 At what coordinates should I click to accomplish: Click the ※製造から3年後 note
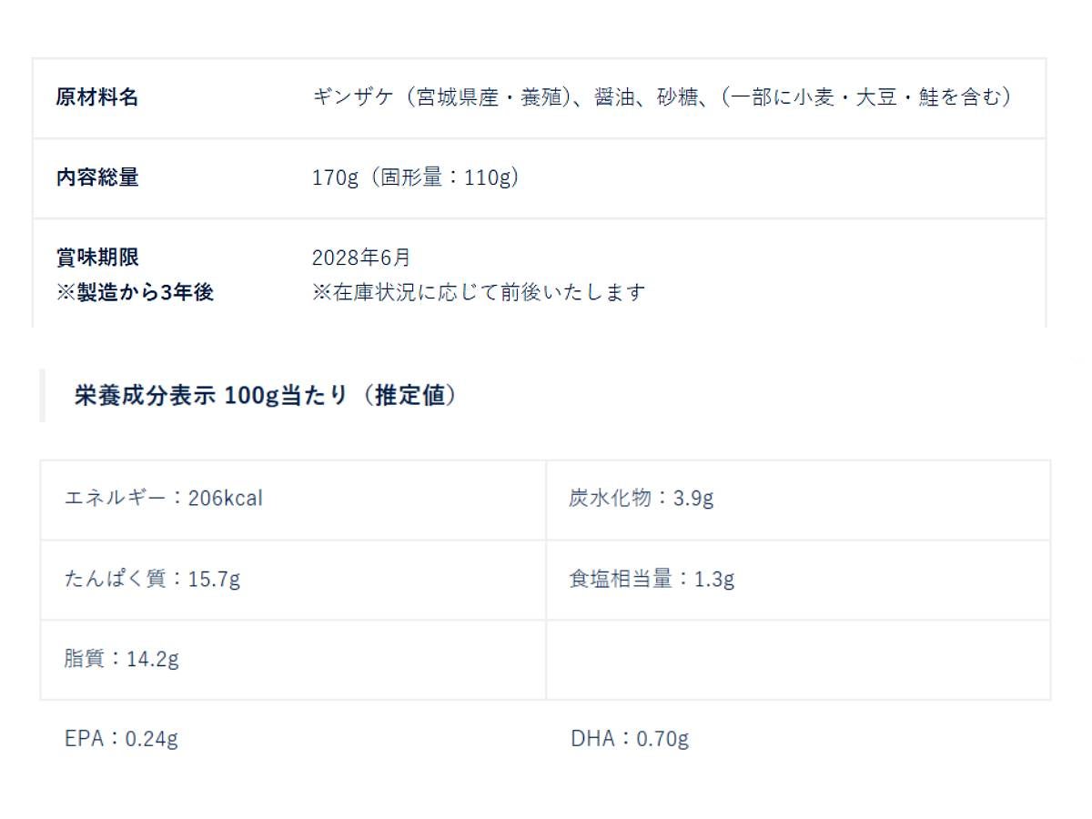pos(135,293)
